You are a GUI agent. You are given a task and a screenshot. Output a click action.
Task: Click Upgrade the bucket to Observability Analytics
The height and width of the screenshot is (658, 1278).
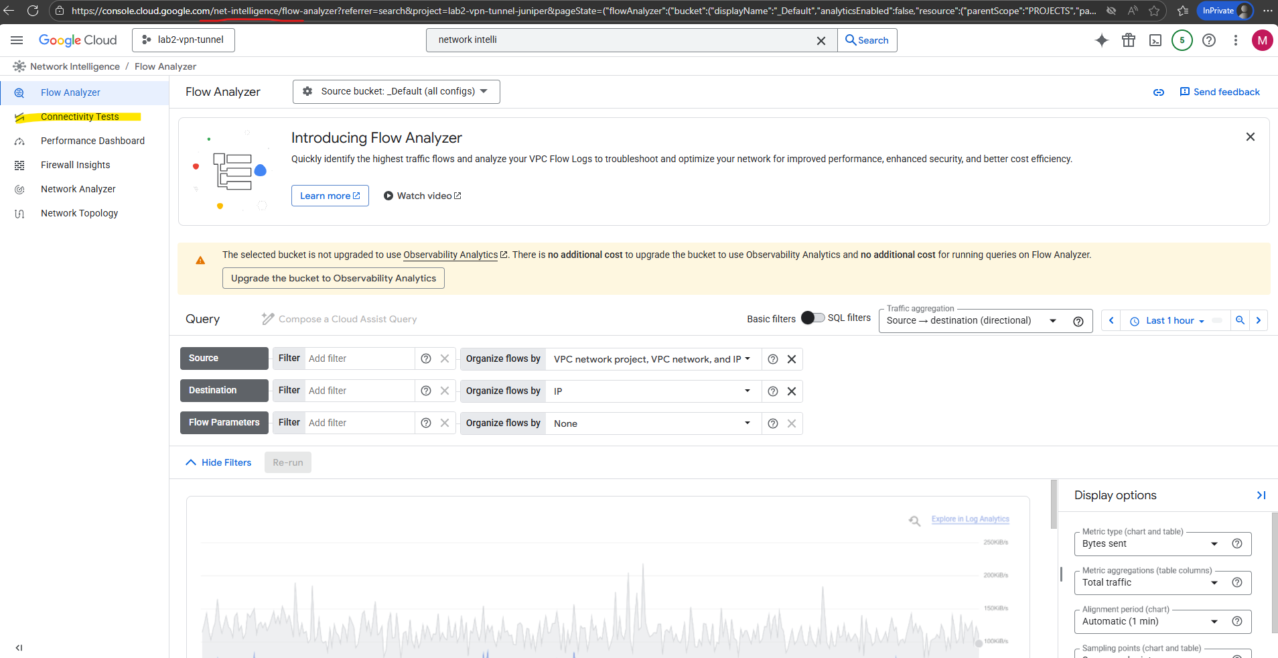click(334, 278)
